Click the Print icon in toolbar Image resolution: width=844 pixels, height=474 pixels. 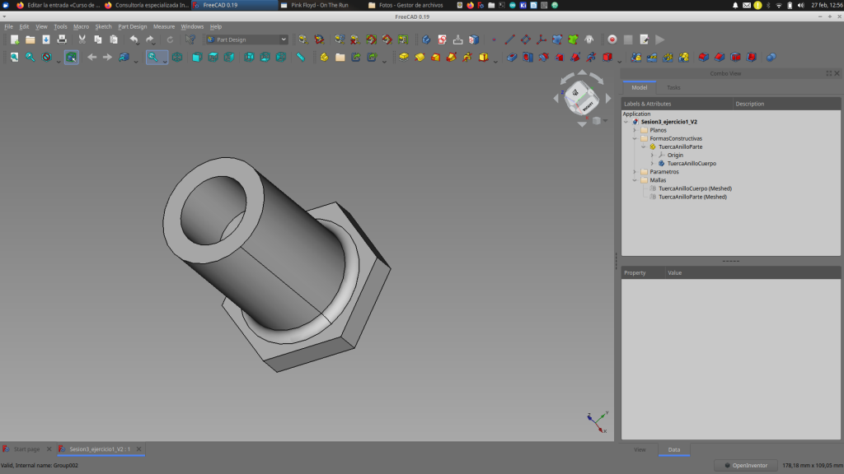[x=62, y=39]
